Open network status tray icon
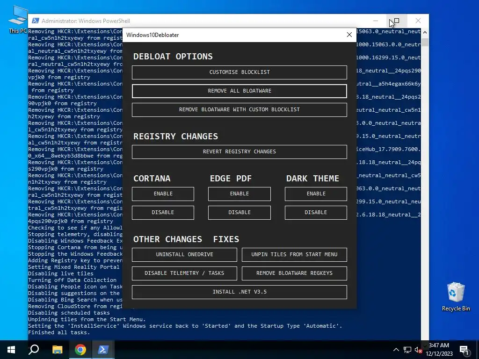This screenshot has width=479, height=359. [407, 350]
